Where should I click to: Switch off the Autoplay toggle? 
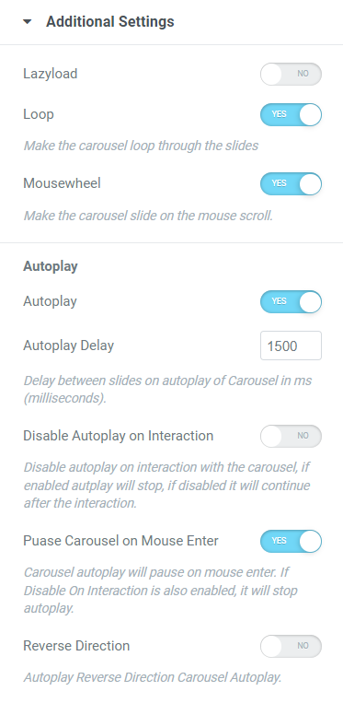click(291, 301)
